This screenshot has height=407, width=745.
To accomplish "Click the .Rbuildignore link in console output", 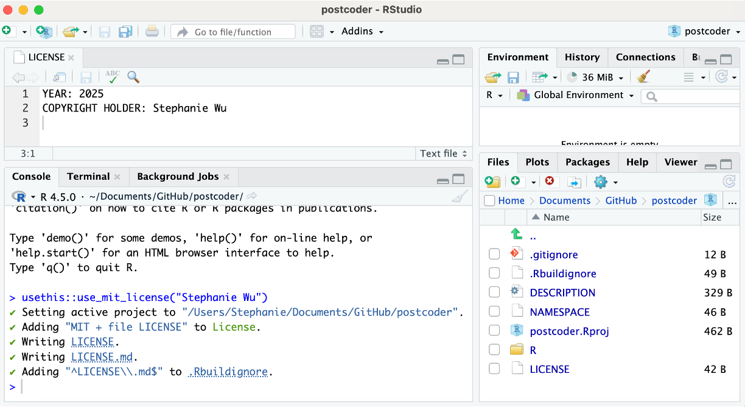I will click(x=228, y=372).
